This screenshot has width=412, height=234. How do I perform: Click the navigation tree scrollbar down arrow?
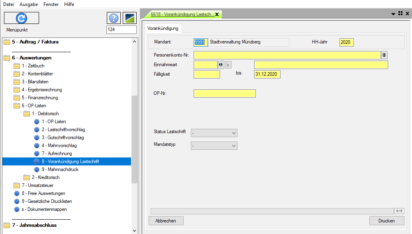tap(134, 230)
